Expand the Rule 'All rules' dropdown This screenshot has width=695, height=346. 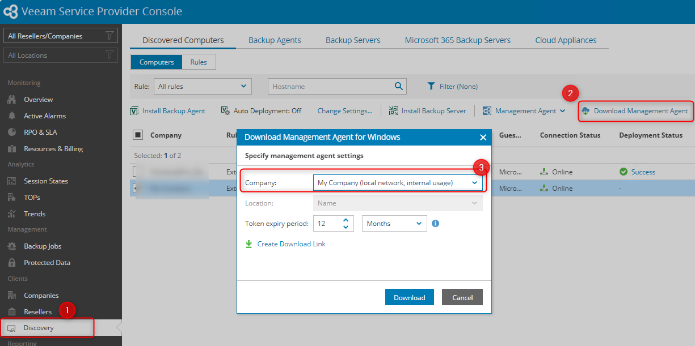click(x=203, y=87)
